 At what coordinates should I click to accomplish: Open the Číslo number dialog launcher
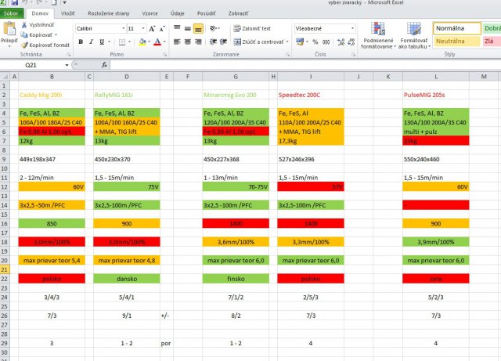click(353, 55)
